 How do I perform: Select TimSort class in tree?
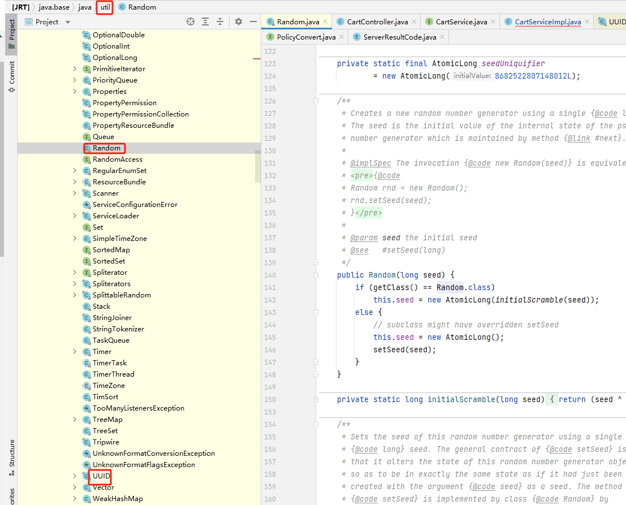105,397
